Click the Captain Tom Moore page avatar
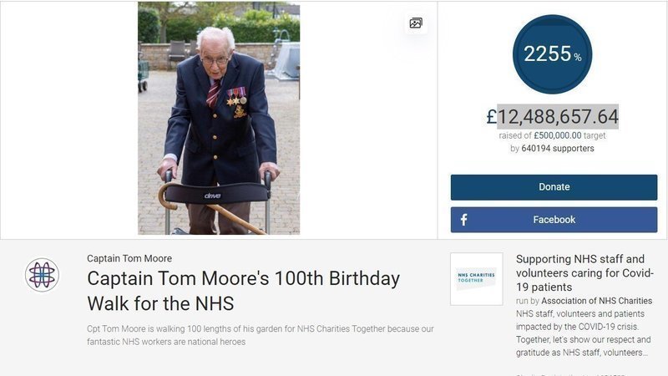668x376 pixels. [42, 275]
